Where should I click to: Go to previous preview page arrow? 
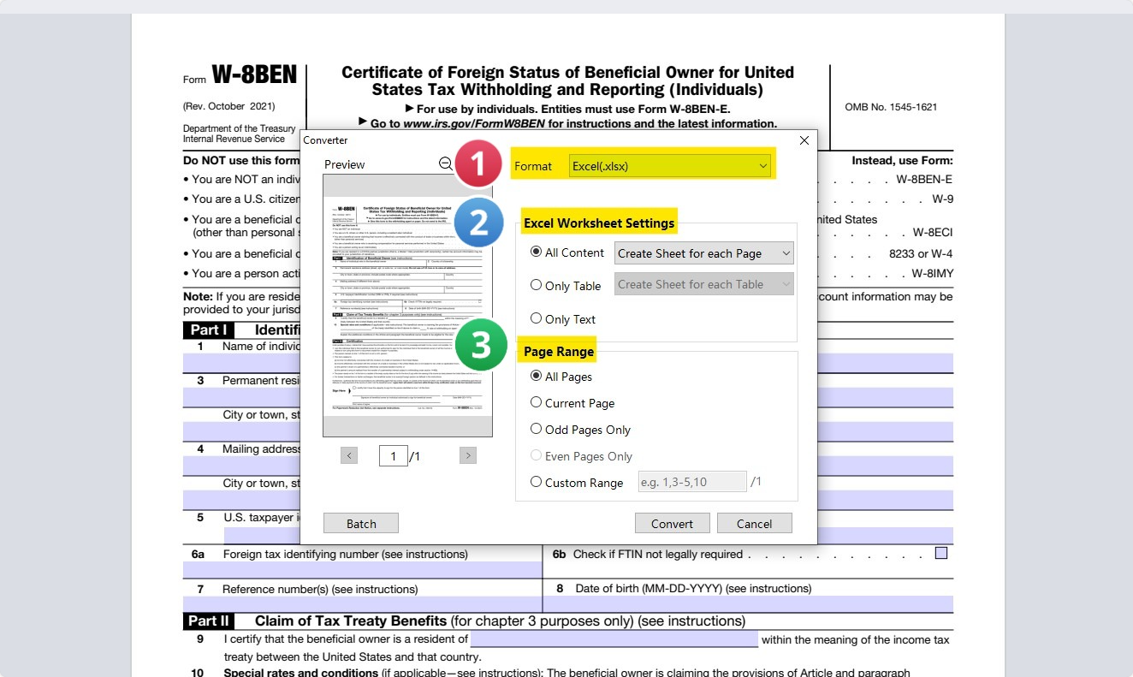[348, 455]
